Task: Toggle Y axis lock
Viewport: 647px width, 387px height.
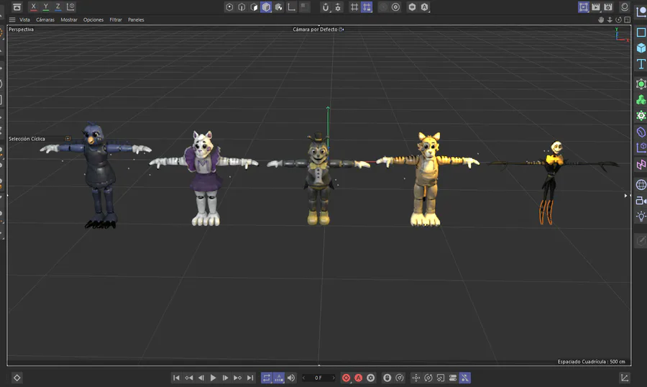Action: click(46, 6)
